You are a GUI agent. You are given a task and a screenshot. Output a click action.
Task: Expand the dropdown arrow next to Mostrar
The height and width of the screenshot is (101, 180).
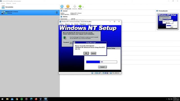[83, 7]
